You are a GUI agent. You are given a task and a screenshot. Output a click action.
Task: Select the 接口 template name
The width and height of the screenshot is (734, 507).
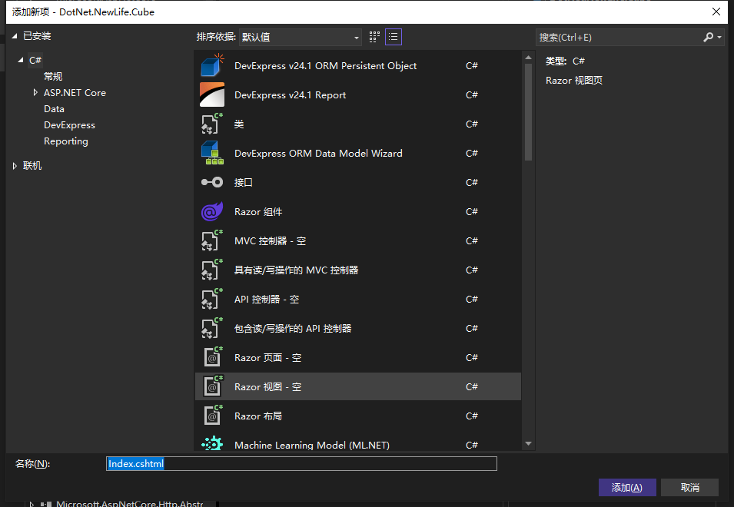(244, 182)
